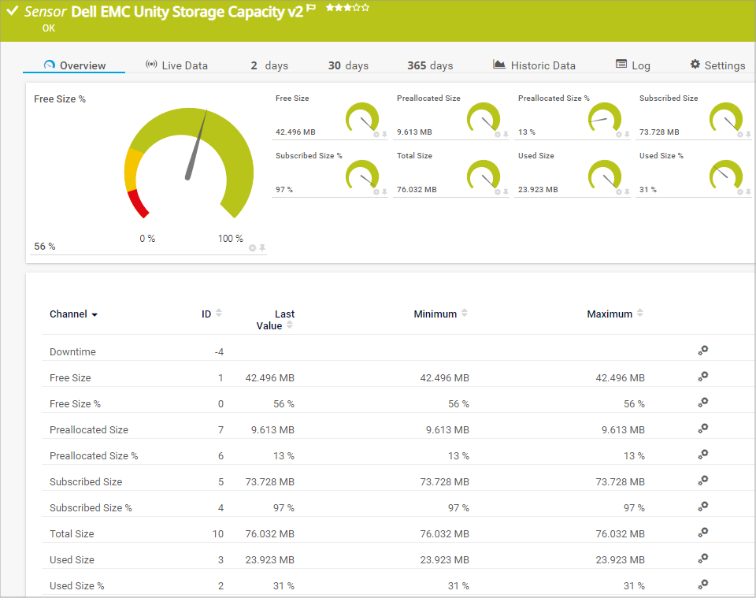This screenshot has height=598, width=756.
Task: Open settings gear on the Free Size % gauge
Action: [x=253, y=248]
